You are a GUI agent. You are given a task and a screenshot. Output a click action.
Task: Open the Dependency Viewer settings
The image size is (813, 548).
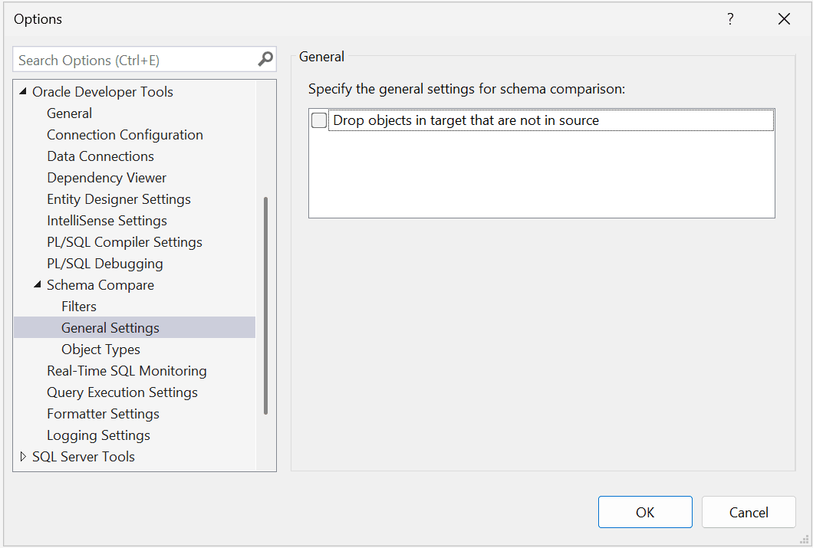click(106, 177)
